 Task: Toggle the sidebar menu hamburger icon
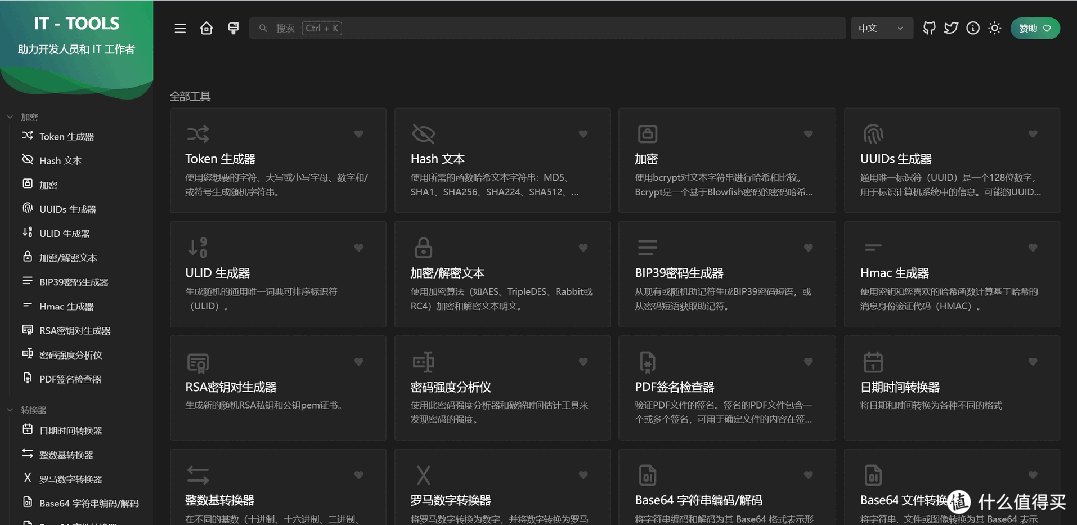point(179,28)
